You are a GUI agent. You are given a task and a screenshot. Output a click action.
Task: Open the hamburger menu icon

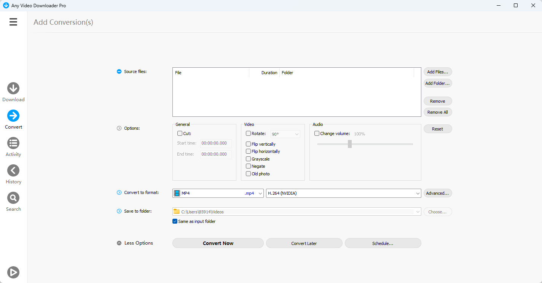[13, 22]
